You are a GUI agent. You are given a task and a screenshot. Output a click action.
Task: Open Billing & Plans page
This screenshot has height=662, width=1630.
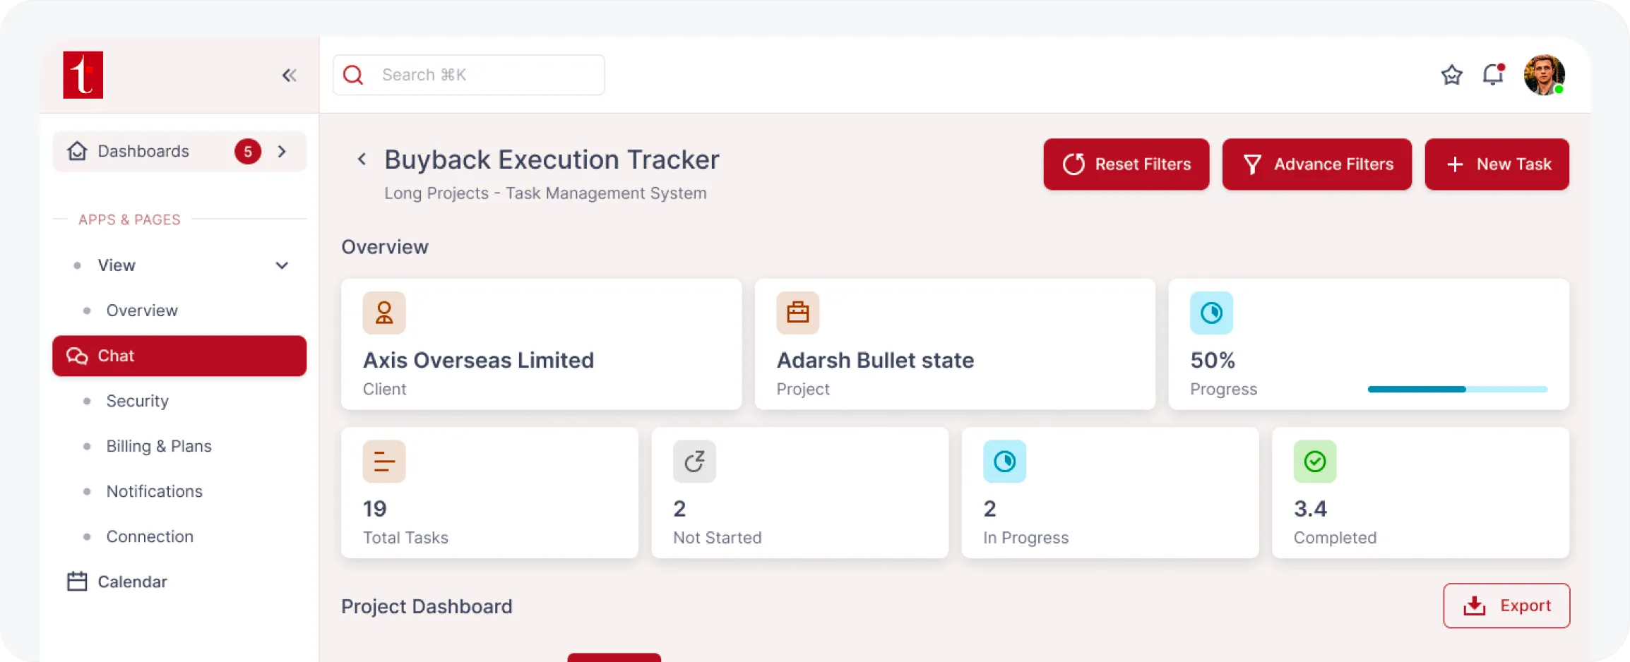pos(159,446)
